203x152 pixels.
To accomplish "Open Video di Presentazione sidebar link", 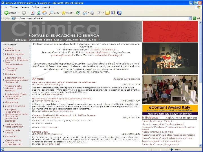I will click(12, 49).
